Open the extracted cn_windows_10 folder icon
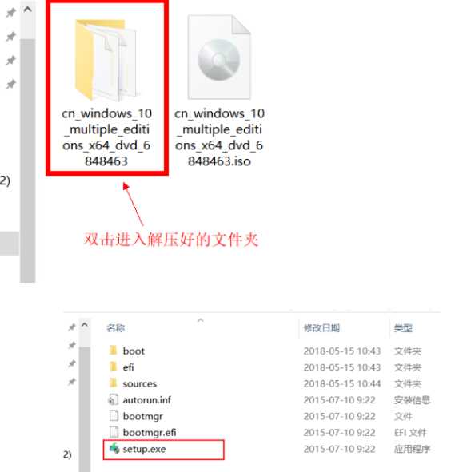Viewport: 459px width, 472px height. pyautogui.click(x=106, y=60)
